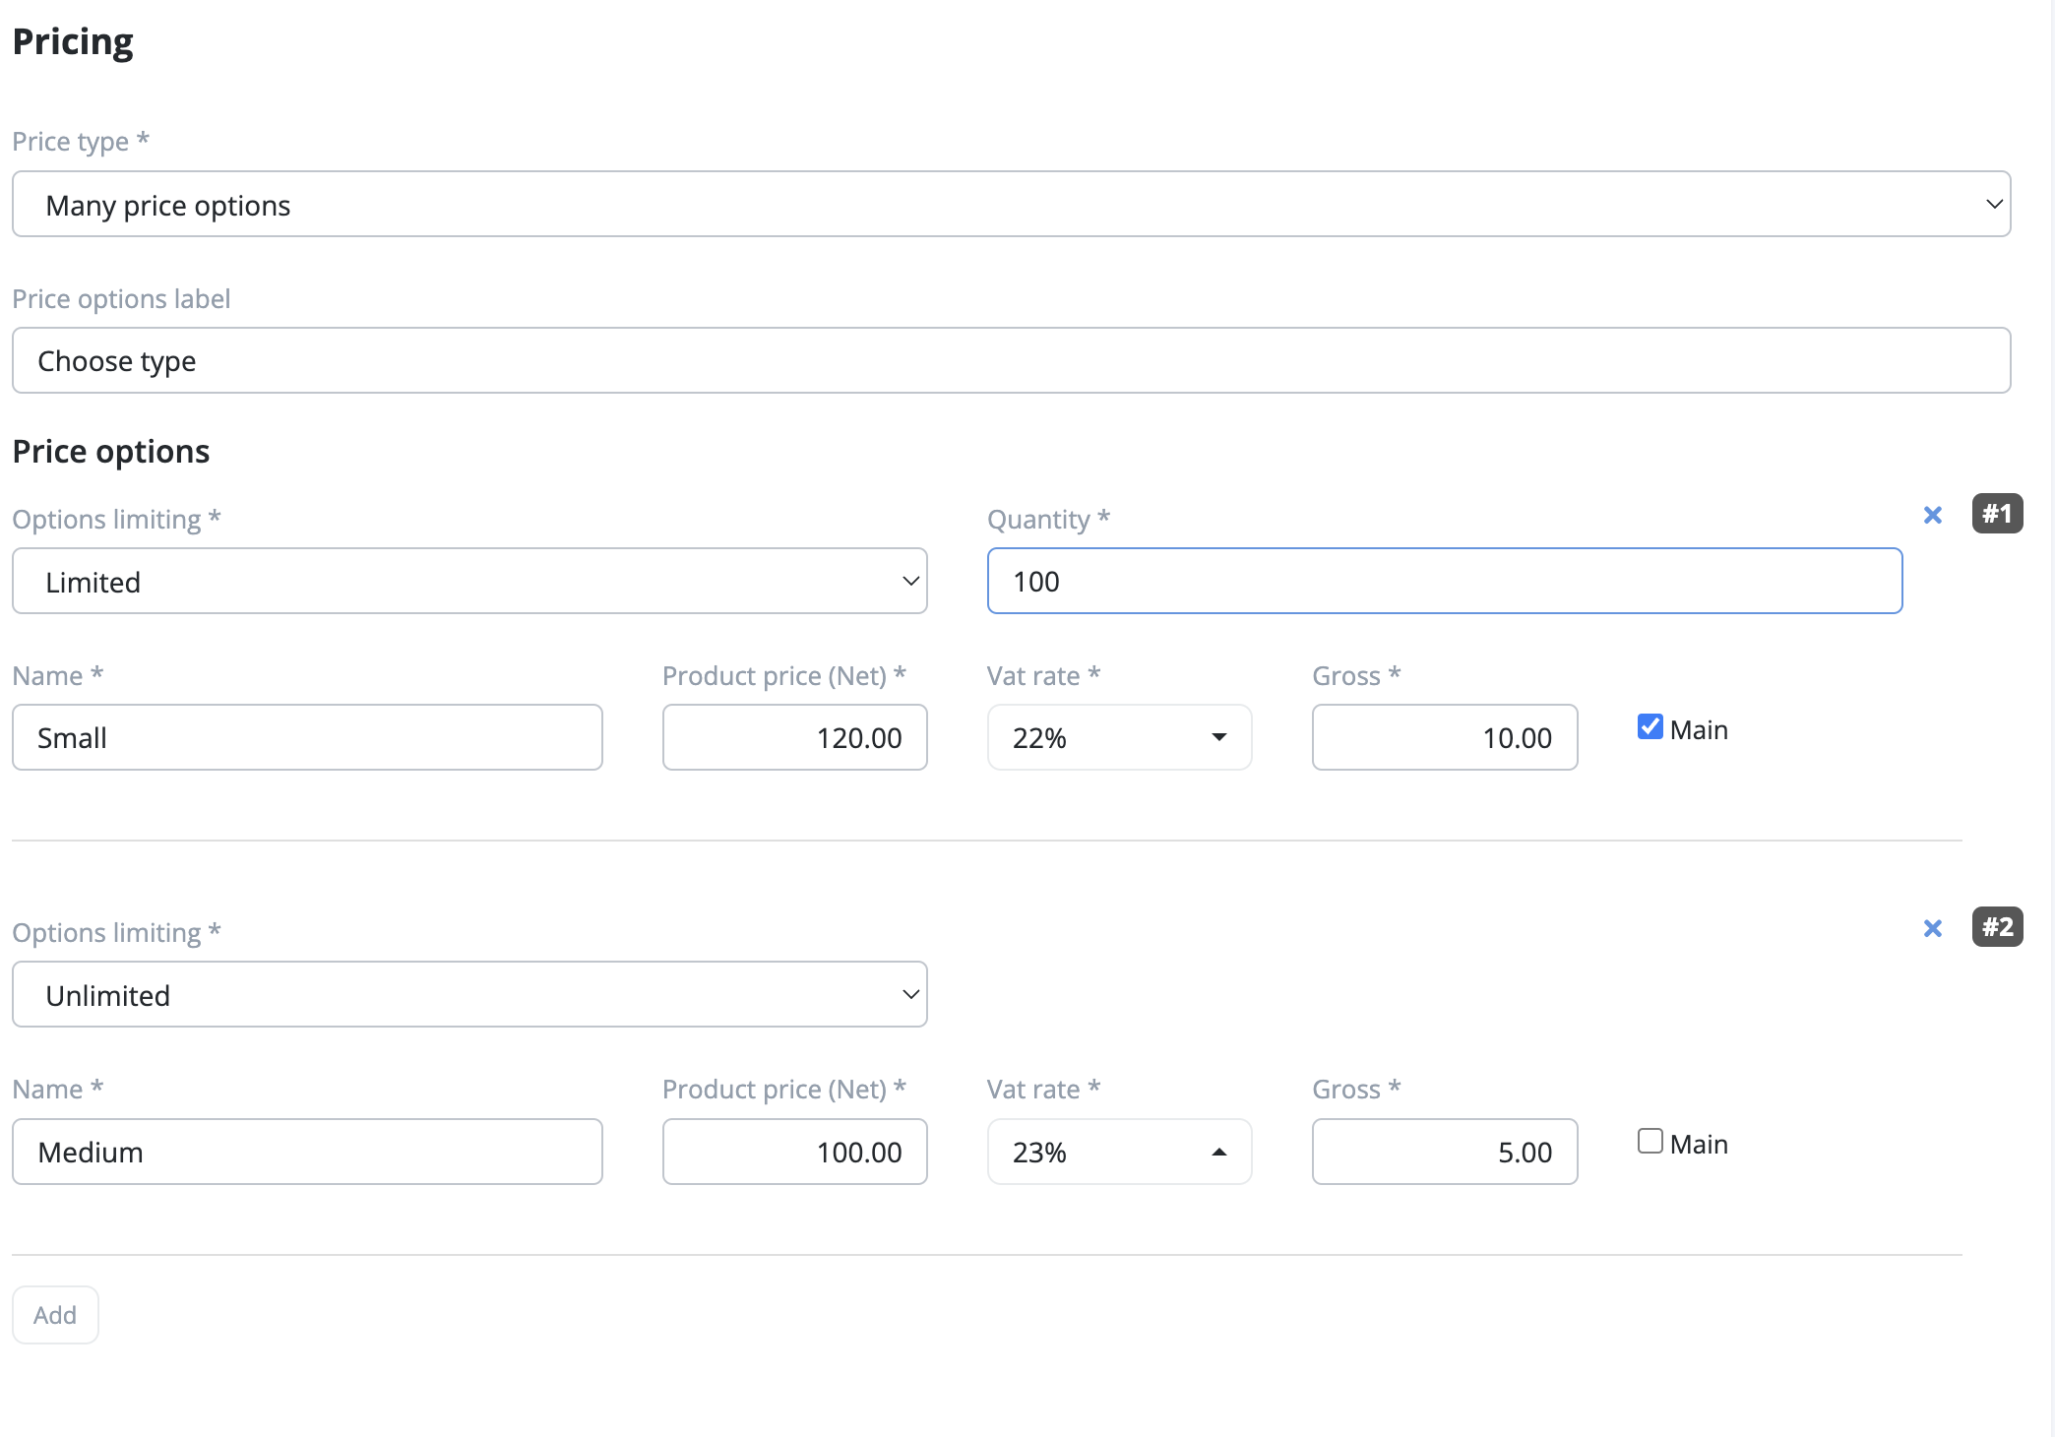Expand the 22% Vat rate selector
This screenshot has height=1437, width=2055.
pos(1119,738)
